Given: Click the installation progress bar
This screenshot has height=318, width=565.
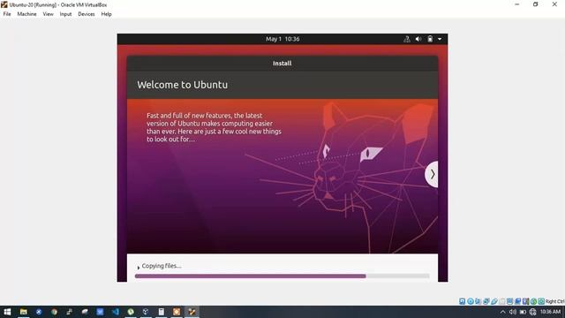Looking at the screenshot, I should 282,276.
